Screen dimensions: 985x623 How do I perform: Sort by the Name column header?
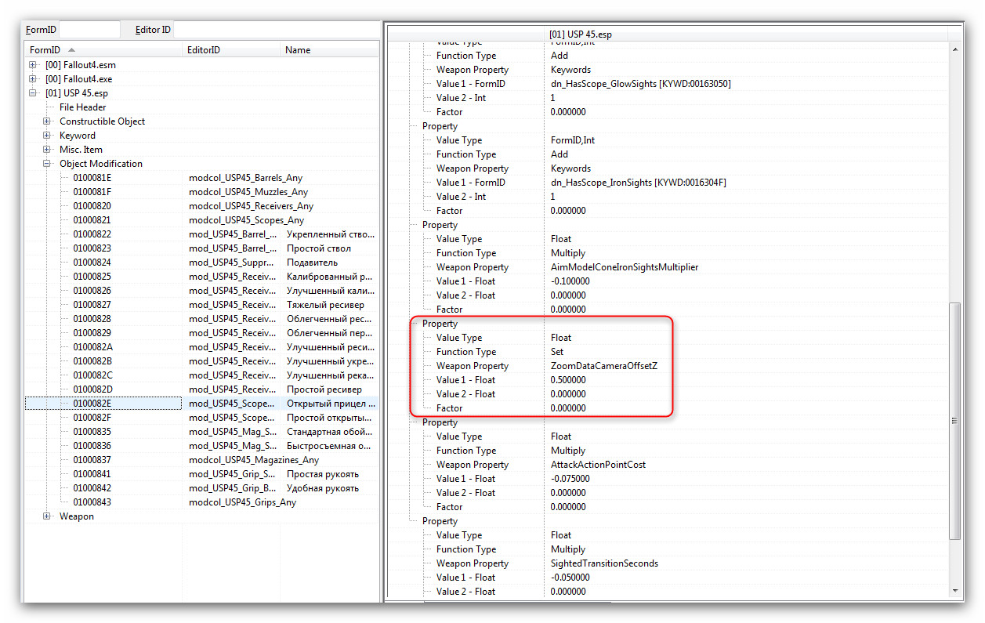pyautogui.click(x=329, y=50)
